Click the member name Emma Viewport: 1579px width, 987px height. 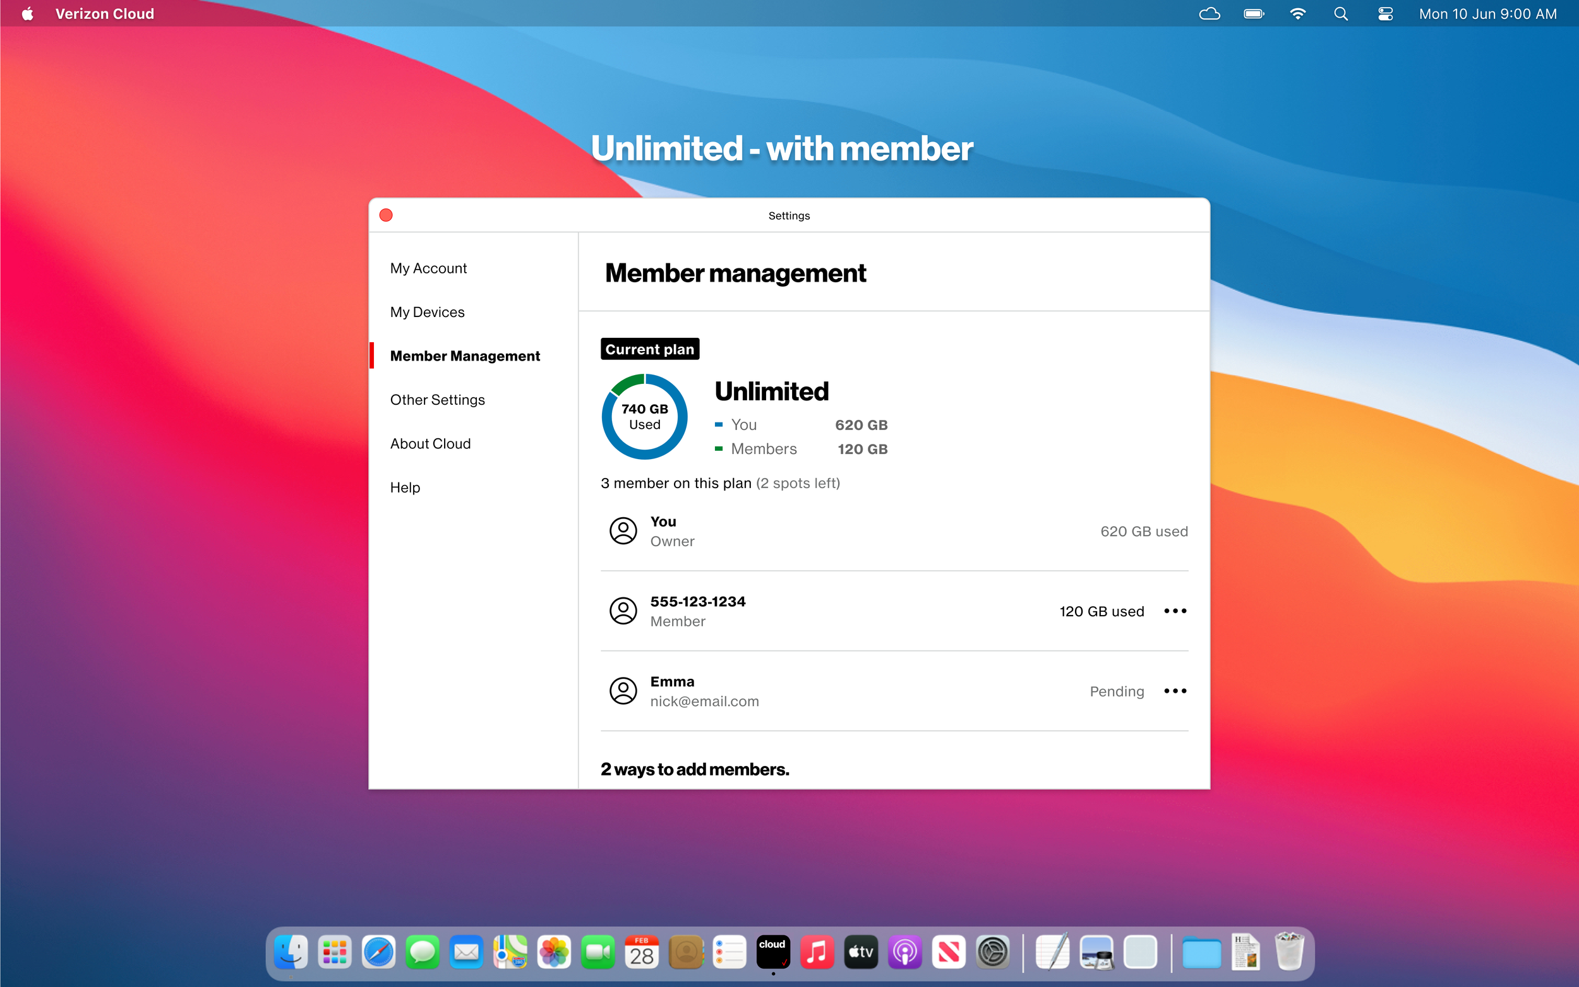[671, 681]
